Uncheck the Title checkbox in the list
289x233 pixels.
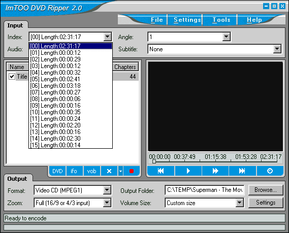point(12,76)
